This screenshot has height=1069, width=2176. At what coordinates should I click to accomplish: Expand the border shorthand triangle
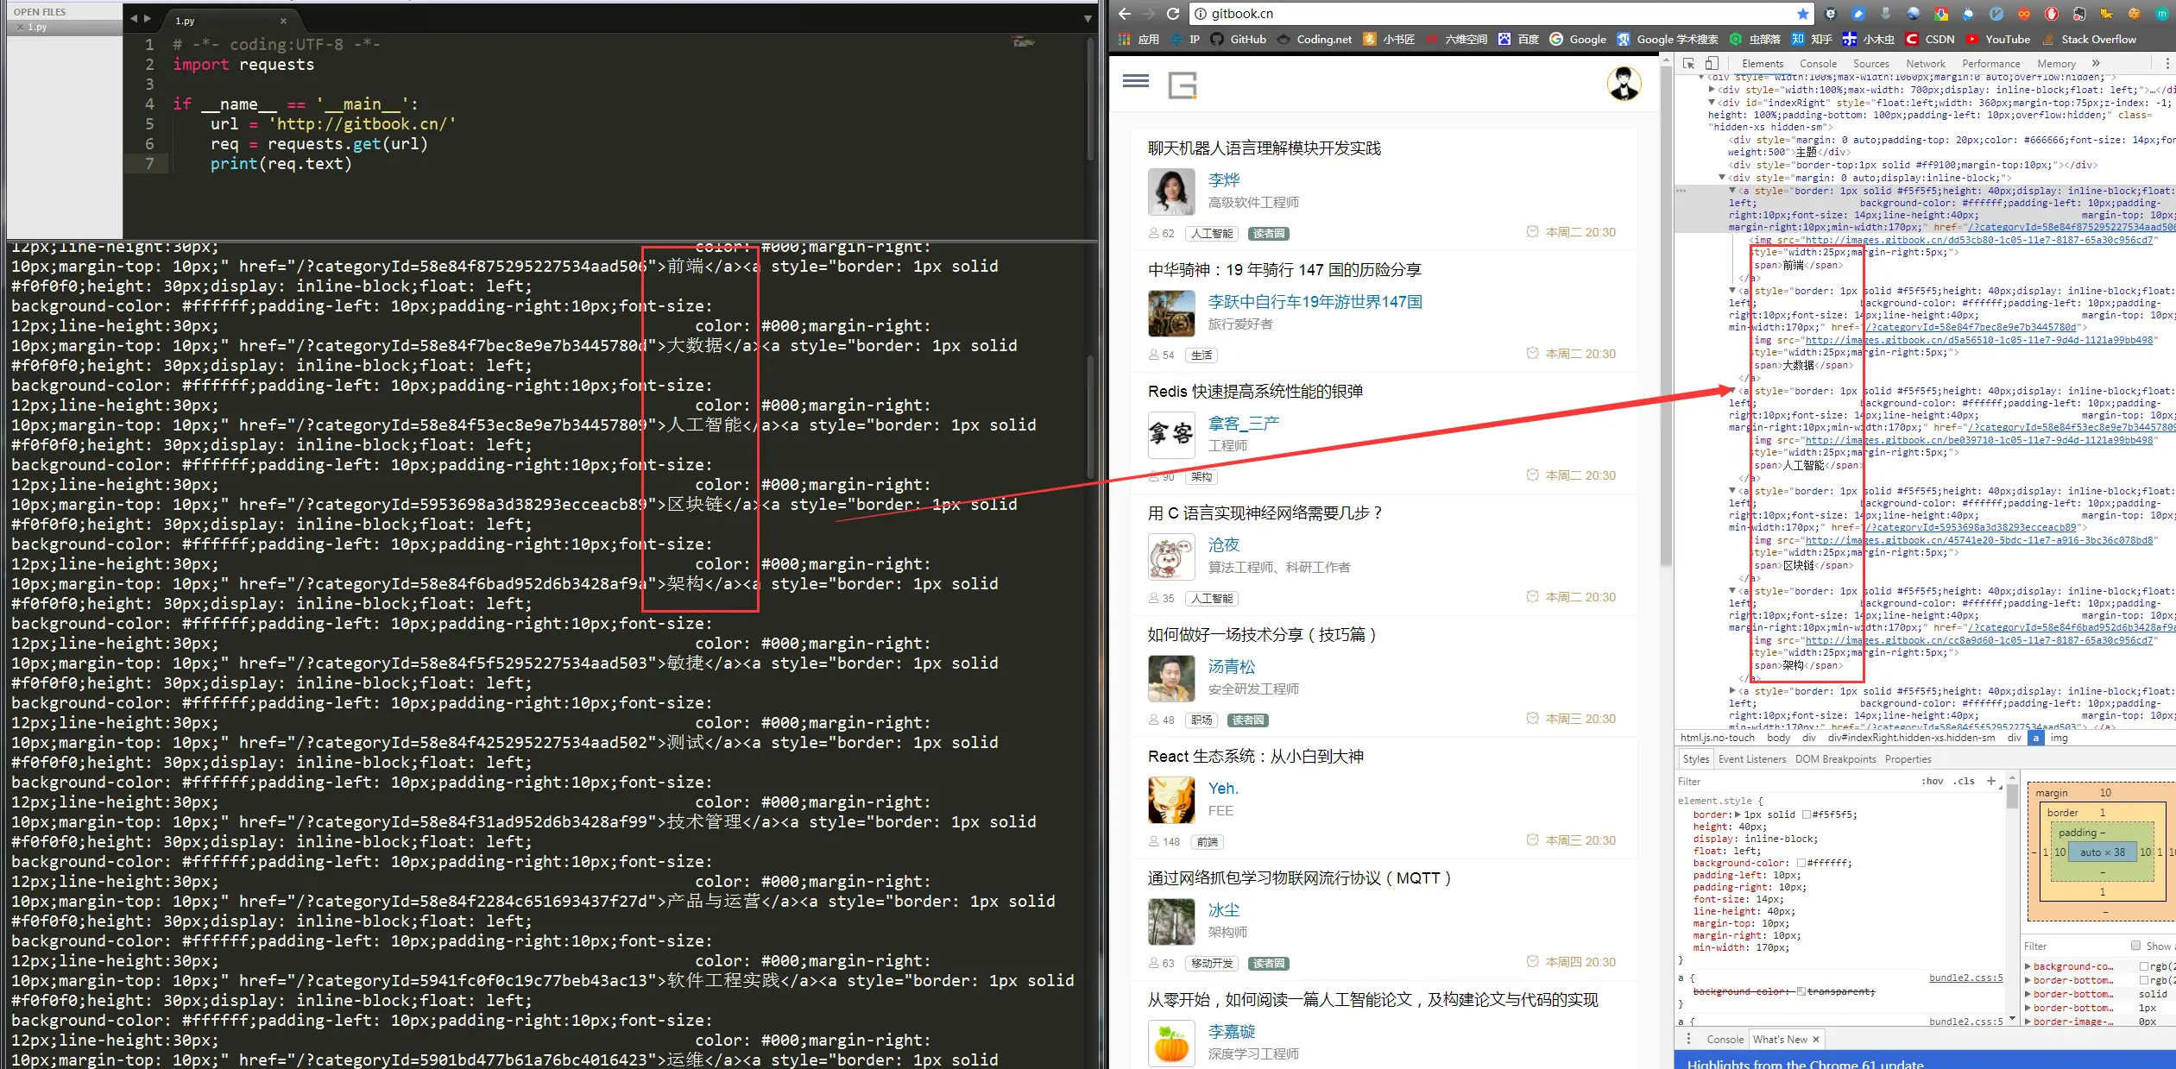tap(1738, 814)
